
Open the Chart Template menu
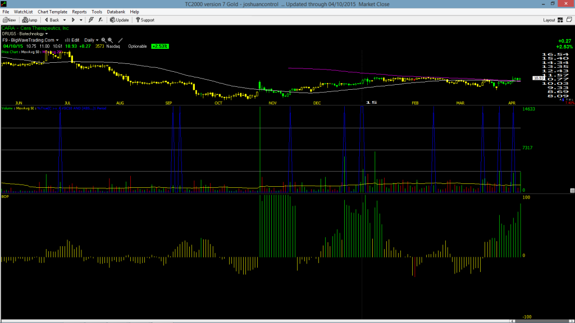point(52,12)
